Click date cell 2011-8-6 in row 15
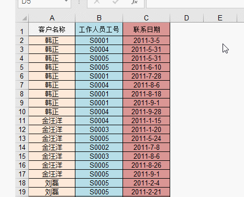Image resolution: width=244 pixels, height=197 pixels. tap(146, 156)
